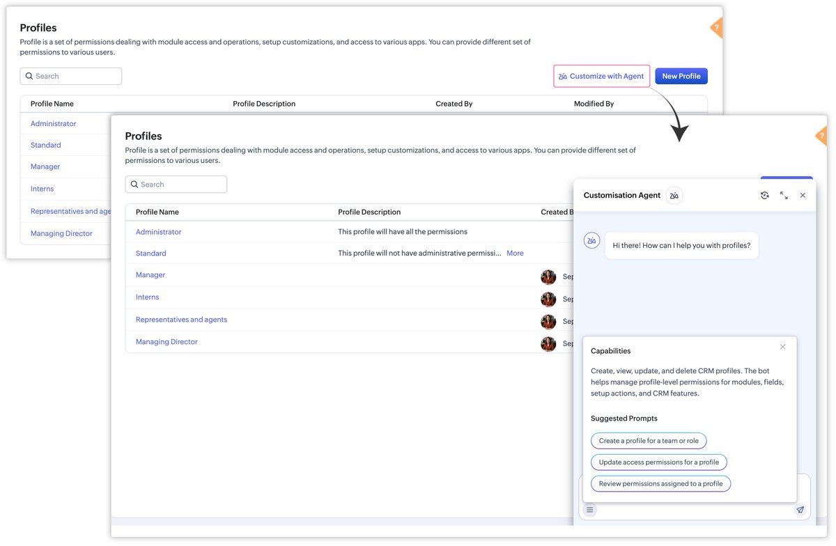Open Interns profile in front window
Image resolution: width=836 pixels, height=546 pixels.
coord(148,297)
